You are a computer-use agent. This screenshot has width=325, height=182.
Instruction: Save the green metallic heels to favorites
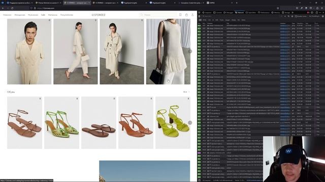pos(77,99)
